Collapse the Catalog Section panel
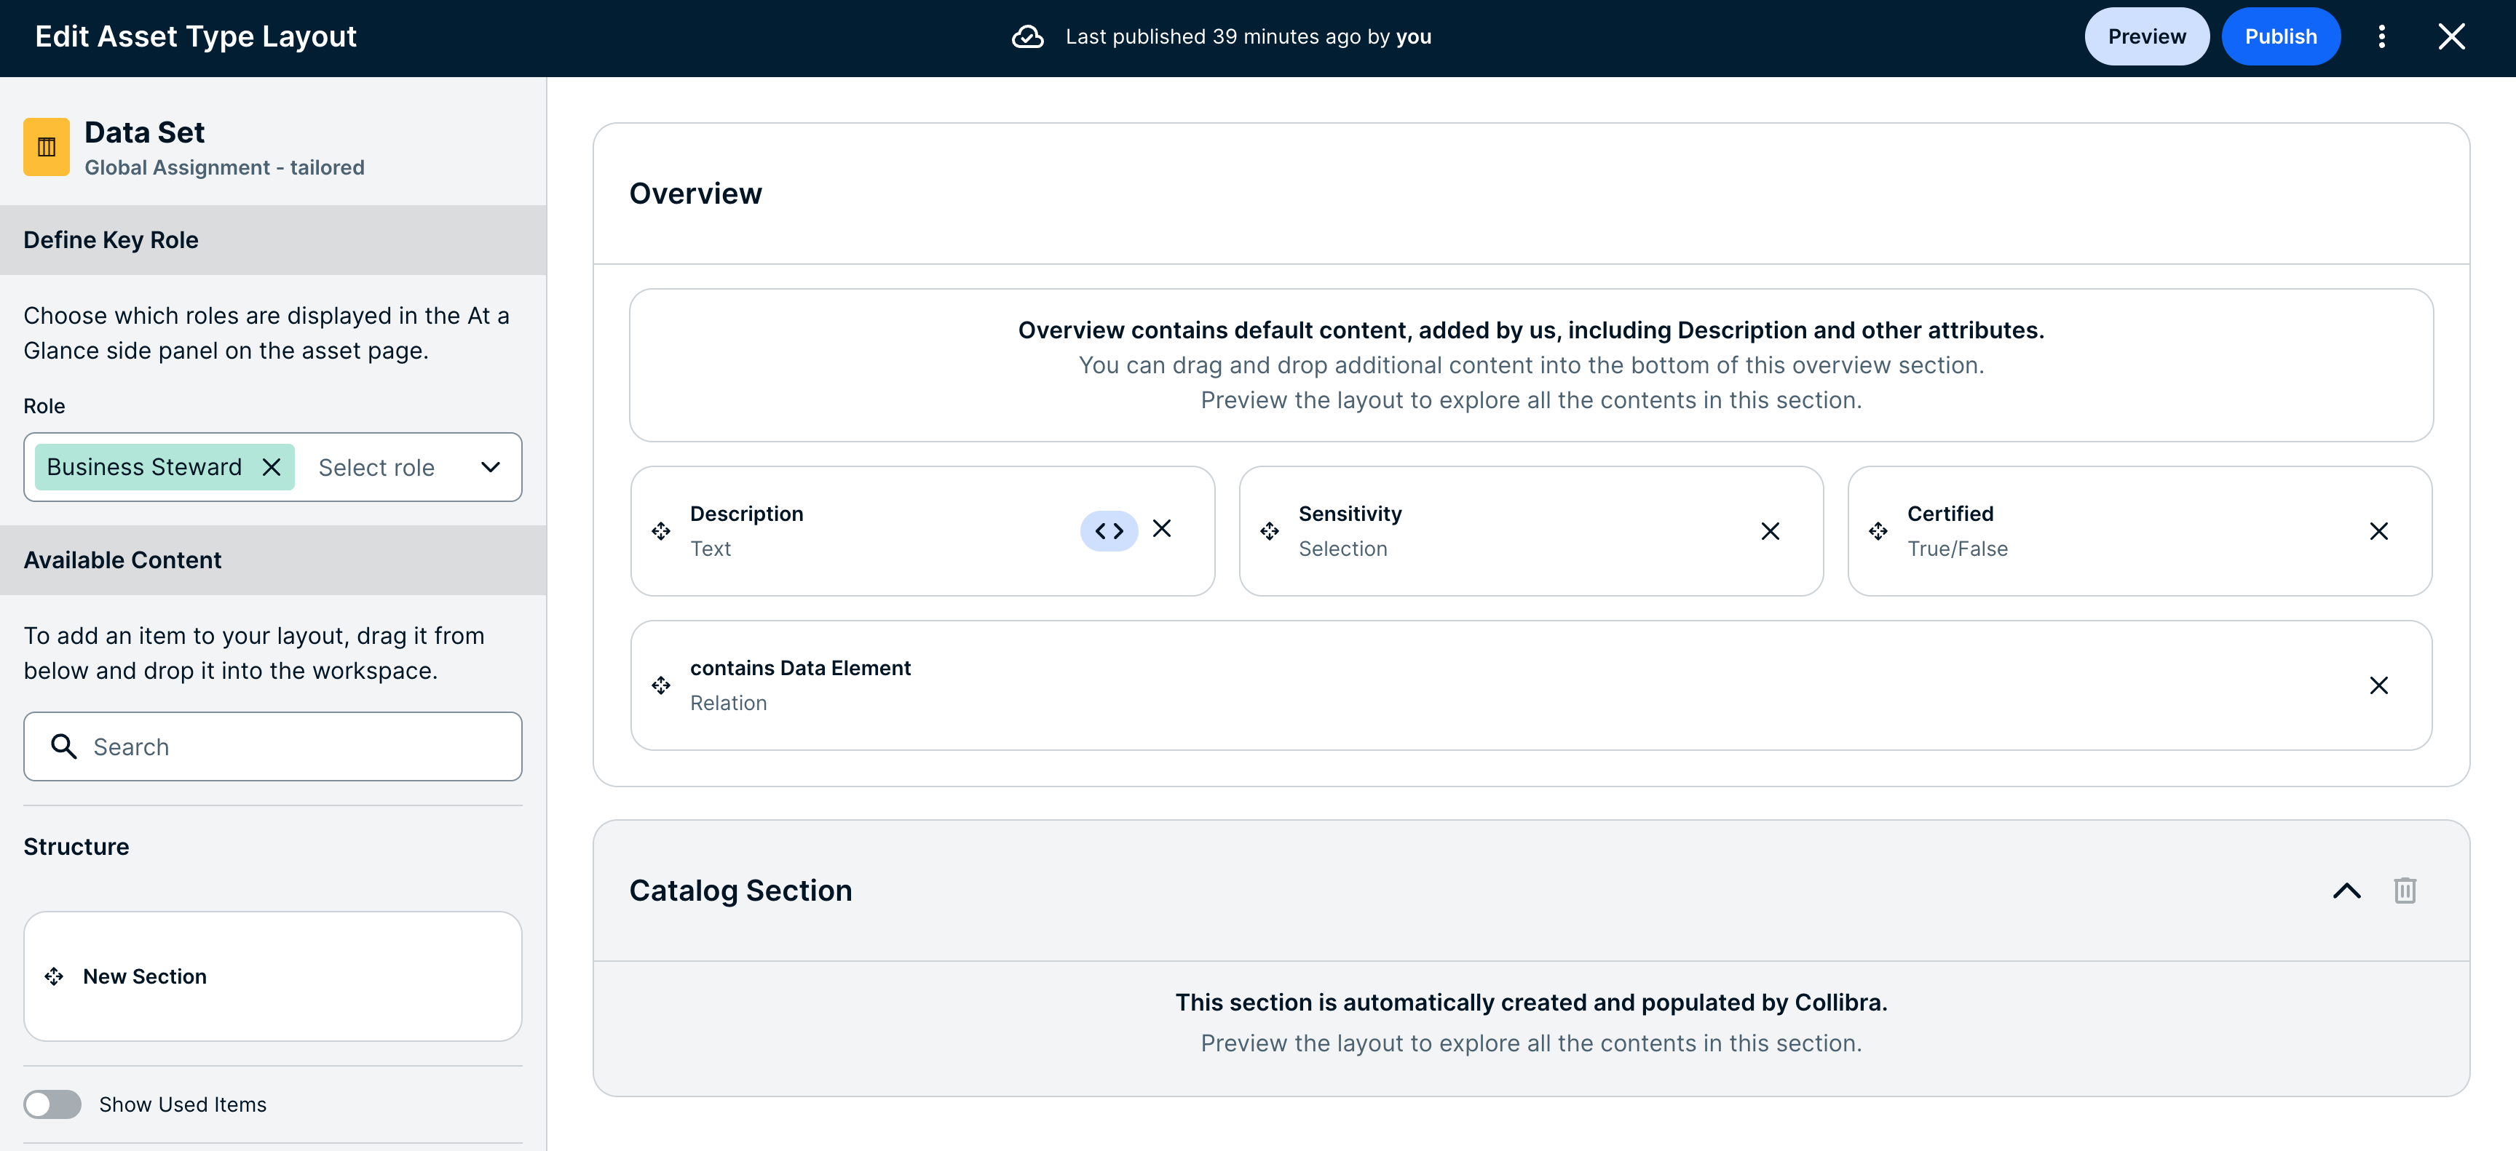Image resolution: width=2516 pixels, height=1151 pixels. point(2346,891)
